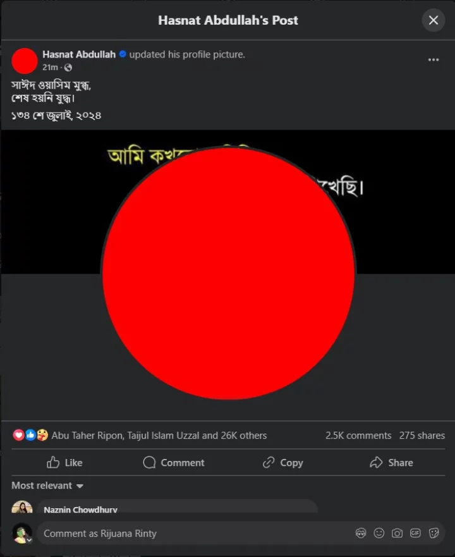View the heart, like and care reactions list
The image size is (455, 557).
click(30, 435)
